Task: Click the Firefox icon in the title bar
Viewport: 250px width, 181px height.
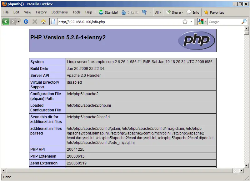Action: coord(4,4)
